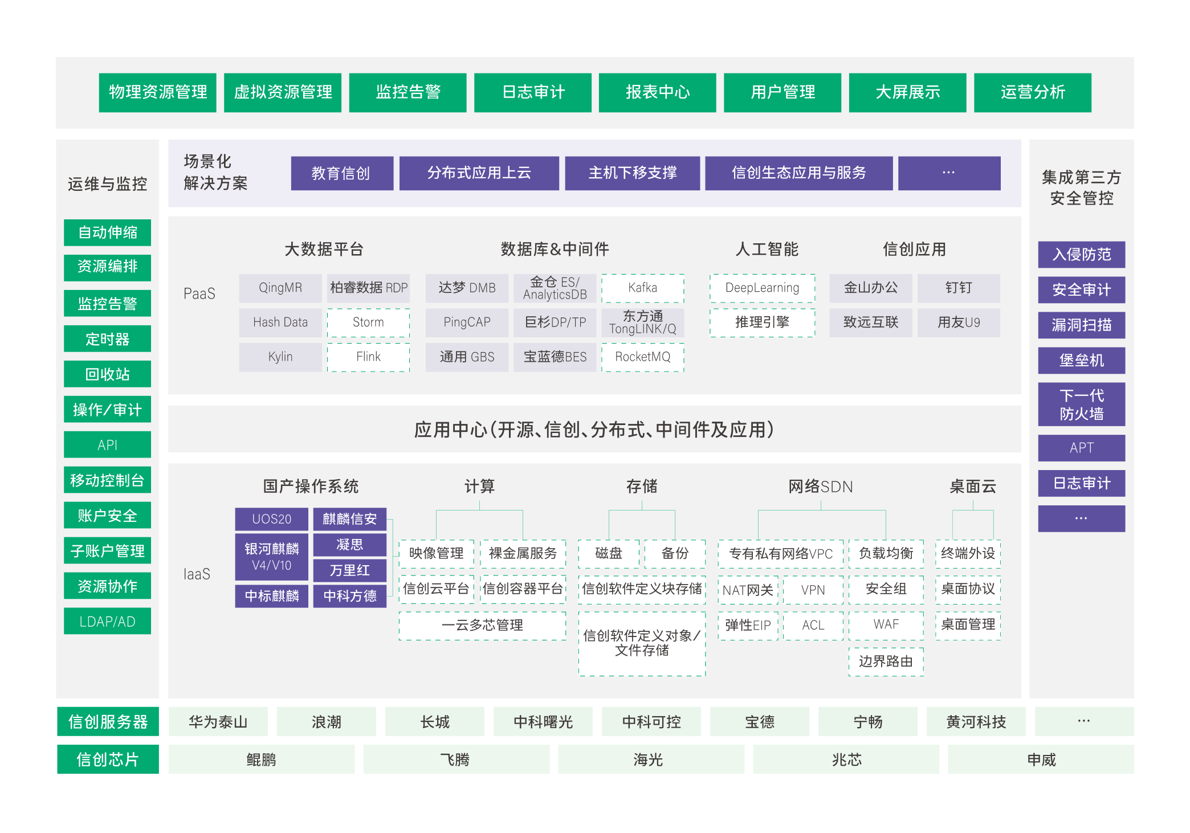
Task: Open the 漏洞扫描 box
Action: (x=1082, y=325)
